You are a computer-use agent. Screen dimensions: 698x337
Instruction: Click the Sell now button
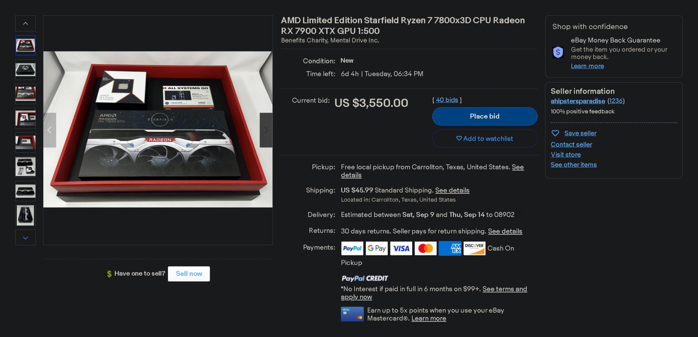coord(188,274)
